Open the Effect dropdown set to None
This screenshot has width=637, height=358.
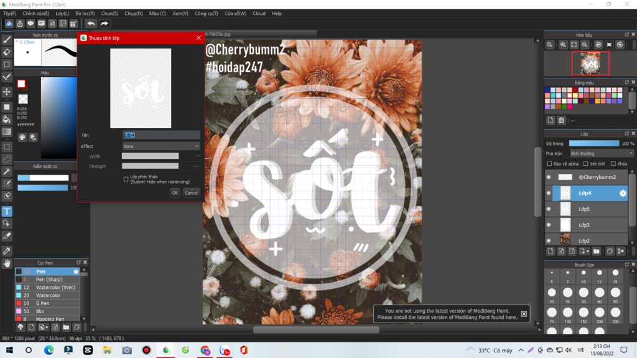161,146
